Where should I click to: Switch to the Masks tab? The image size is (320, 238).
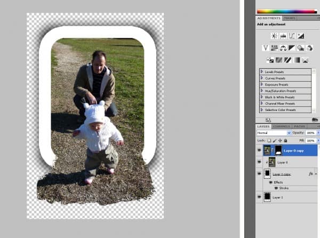pyautogui.click(x=290, y=18)
